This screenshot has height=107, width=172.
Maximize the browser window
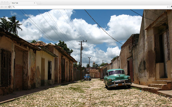pos(8,2)
